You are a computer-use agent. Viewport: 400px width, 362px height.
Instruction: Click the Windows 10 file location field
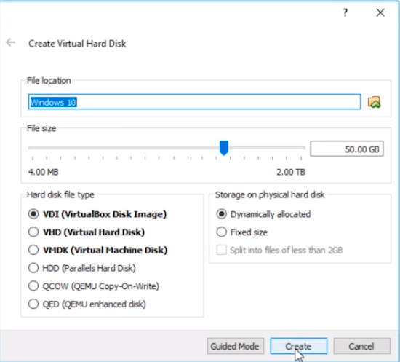tap(194, 102)
